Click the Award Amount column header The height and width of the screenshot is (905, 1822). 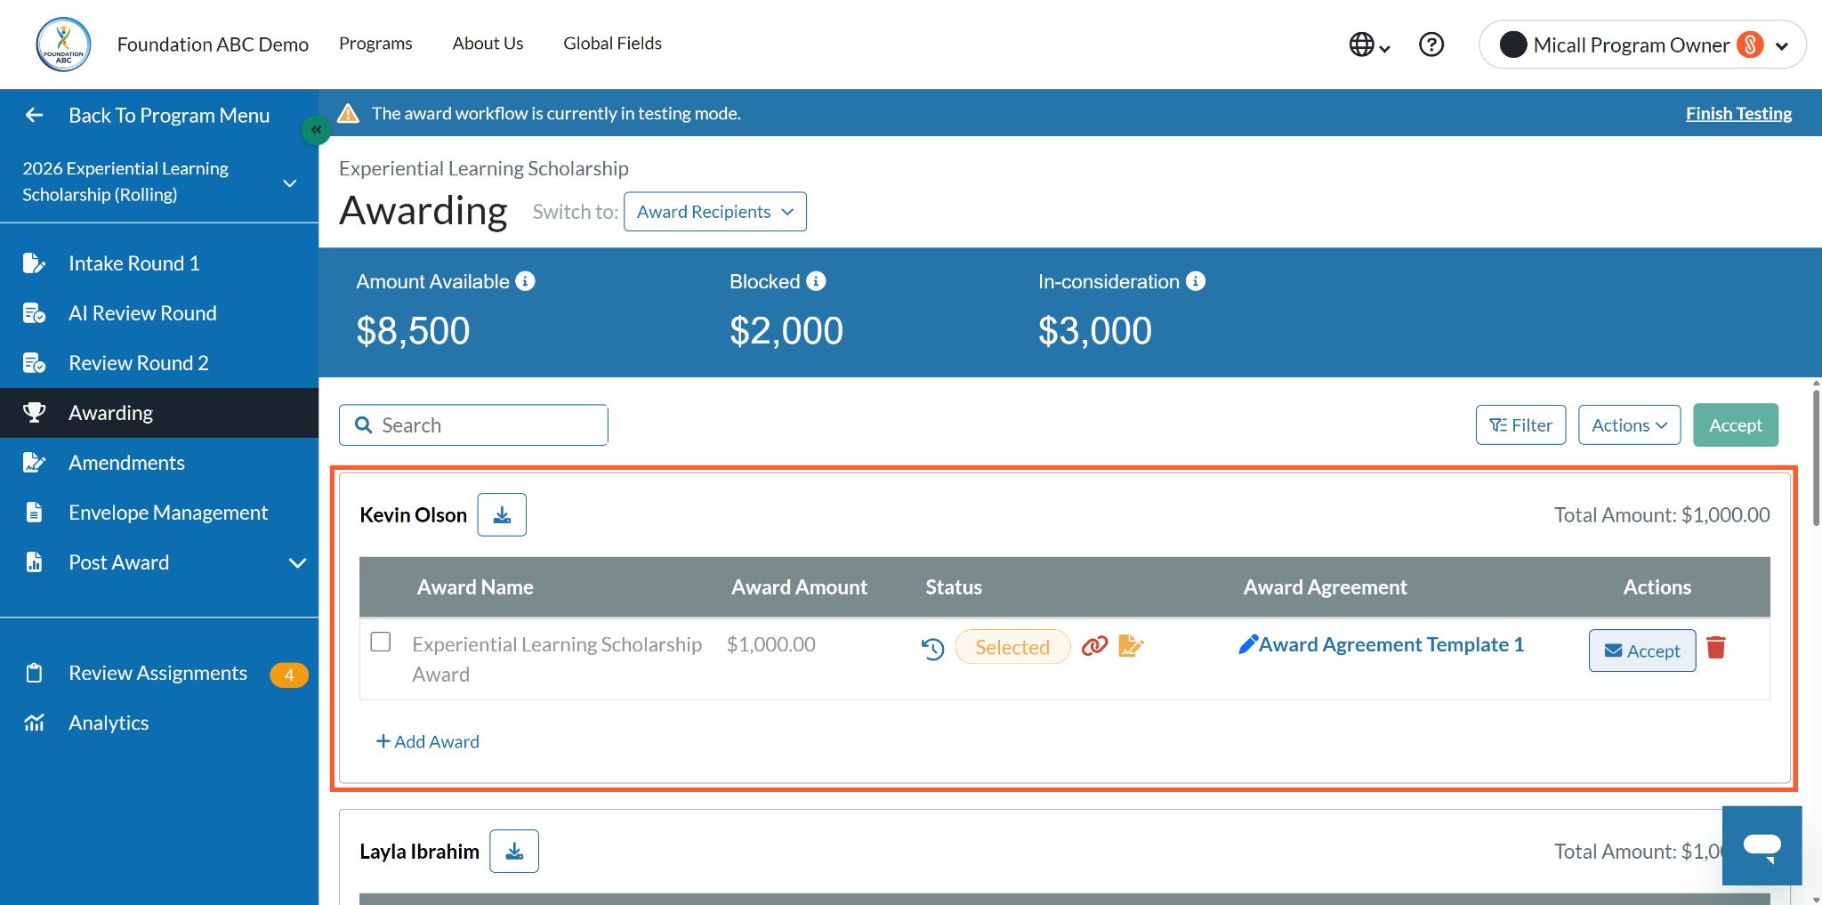[799, 587]
